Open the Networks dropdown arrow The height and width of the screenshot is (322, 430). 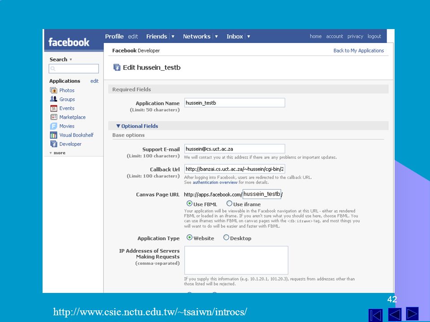click(216, 36)
